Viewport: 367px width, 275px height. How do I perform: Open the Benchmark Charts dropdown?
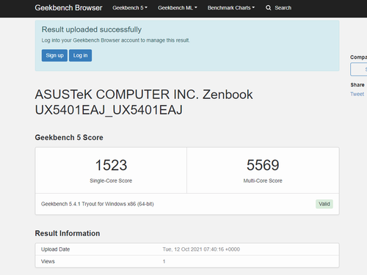tap(231, 8)
